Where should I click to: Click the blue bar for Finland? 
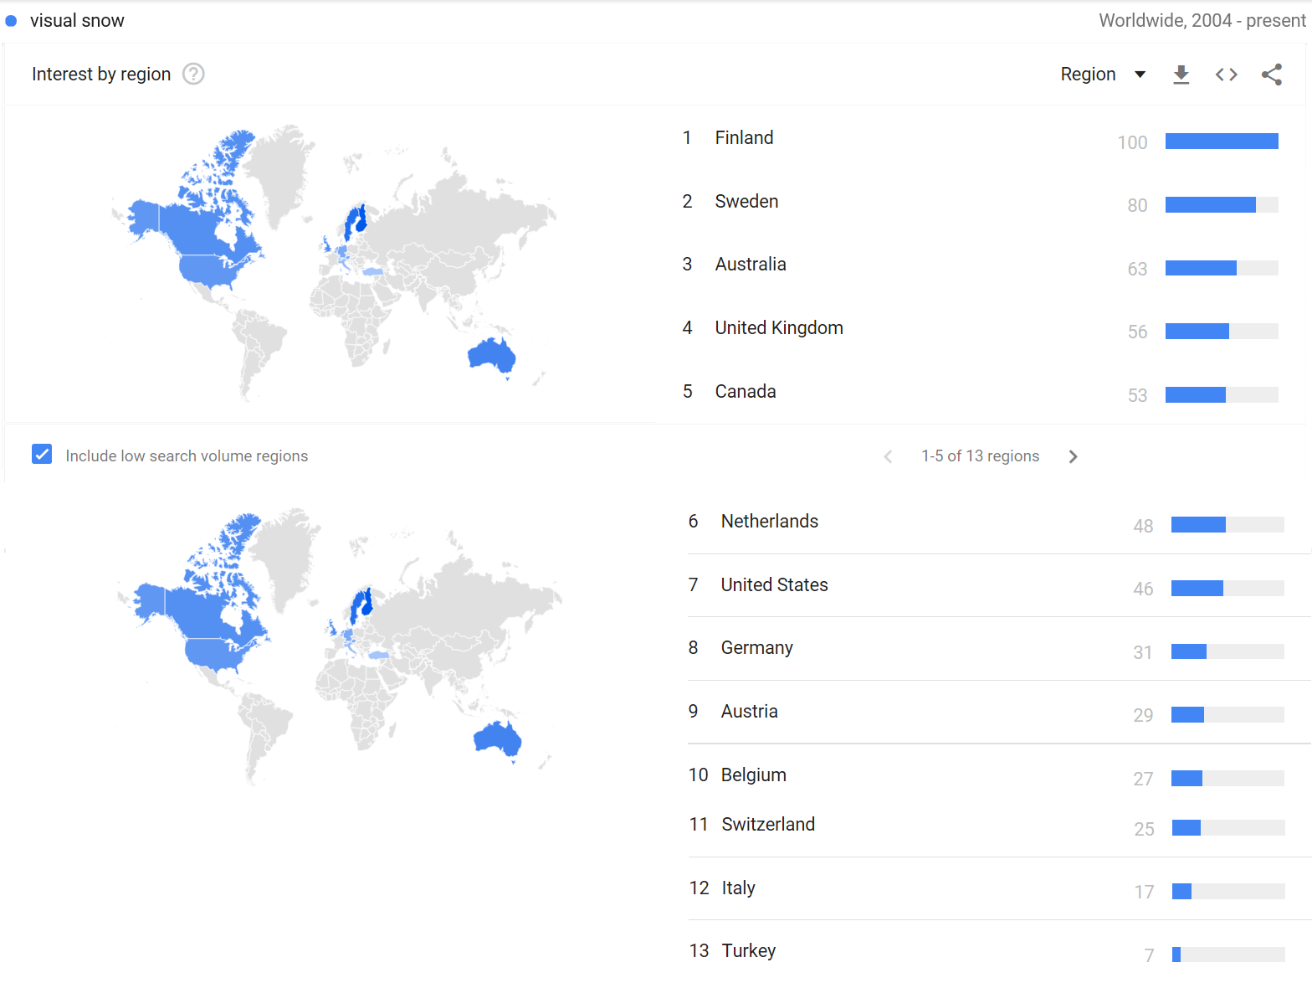coord(1222,141)
